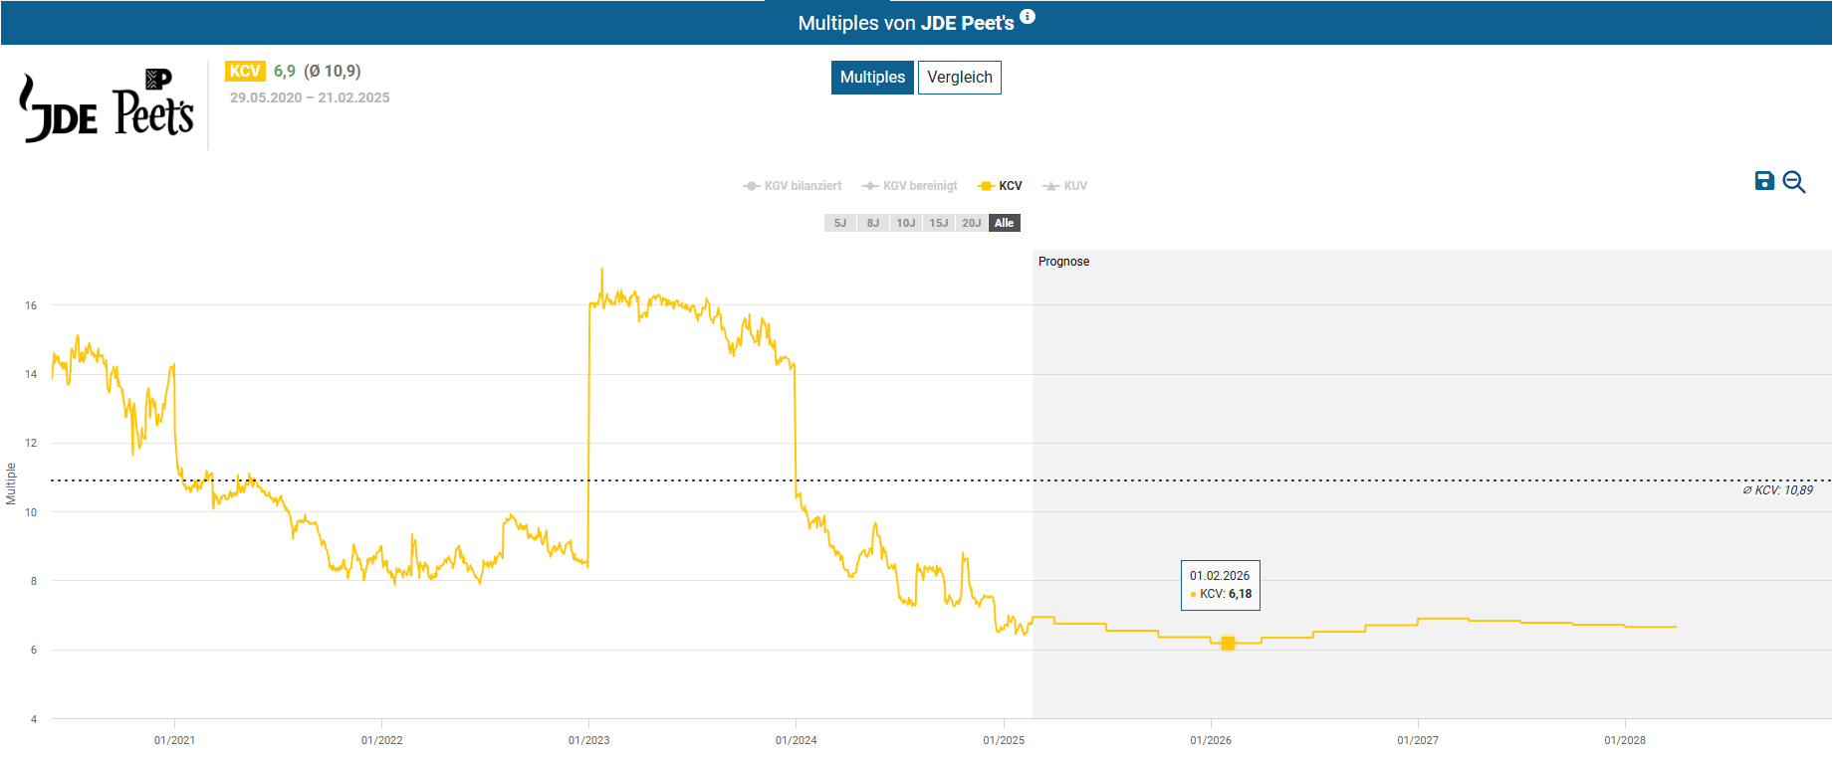Select the 5J time range
1838x763 pixels.
[x=840, y=223]
